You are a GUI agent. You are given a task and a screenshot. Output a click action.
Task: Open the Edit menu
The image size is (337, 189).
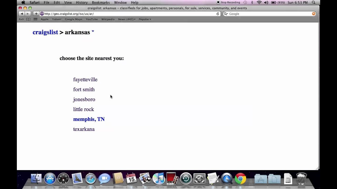click(x=57, y=3)
